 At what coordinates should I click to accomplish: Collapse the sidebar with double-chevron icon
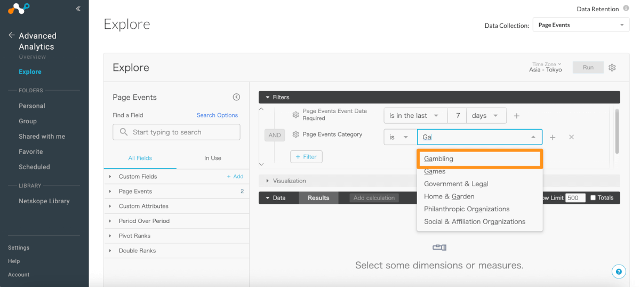[78, 9]
